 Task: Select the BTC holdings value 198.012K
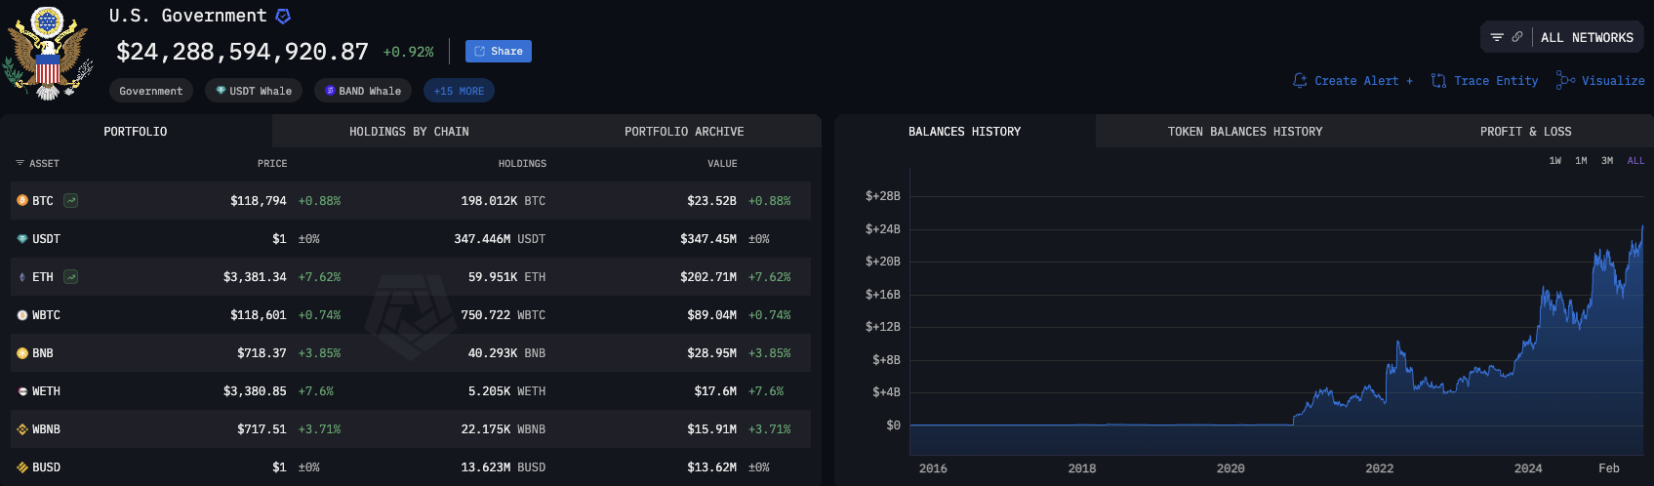[489, 200]
